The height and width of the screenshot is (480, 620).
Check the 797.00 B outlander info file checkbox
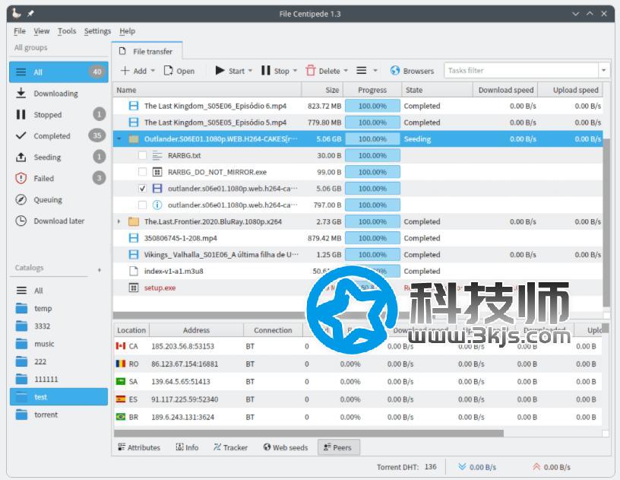click(142, 205)
